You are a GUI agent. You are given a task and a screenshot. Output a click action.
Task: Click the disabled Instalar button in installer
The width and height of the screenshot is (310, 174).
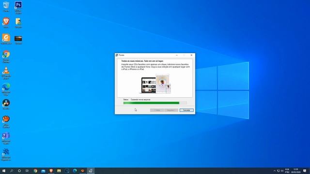[x=171, y=110]
